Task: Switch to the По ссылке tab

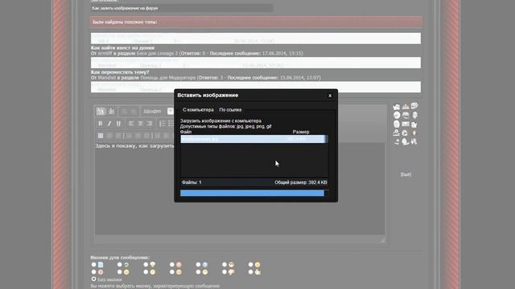Action: point(230,110)
